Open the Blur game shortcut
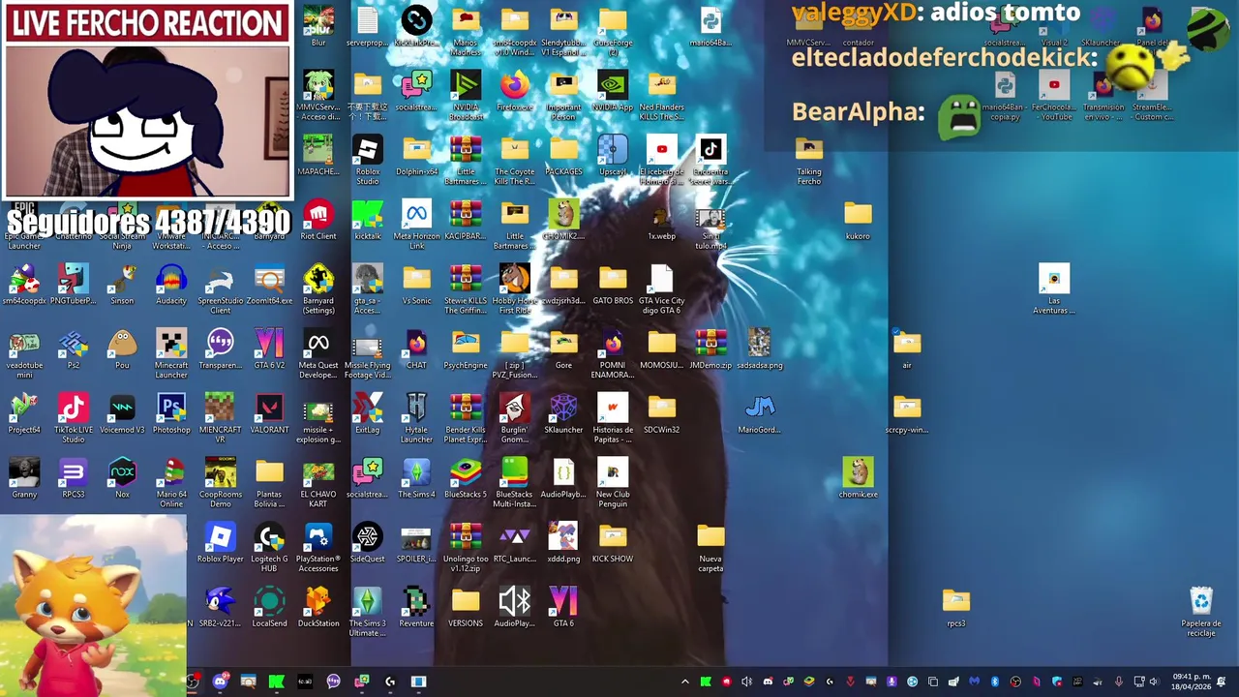1239x697 pixels. point(318,26)
